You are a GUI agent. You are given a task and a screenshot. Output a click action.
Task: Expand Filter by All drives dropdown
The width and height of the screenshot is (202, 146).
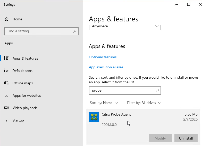click(144, 103)
